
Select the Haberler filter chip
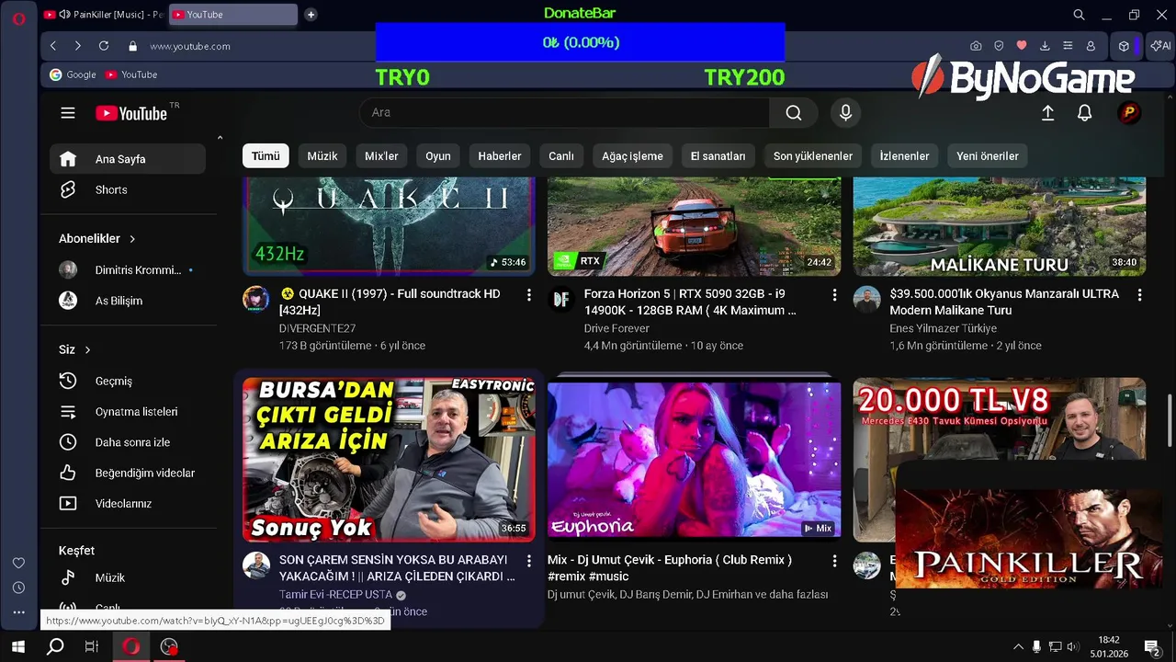(x=500, y=156)
